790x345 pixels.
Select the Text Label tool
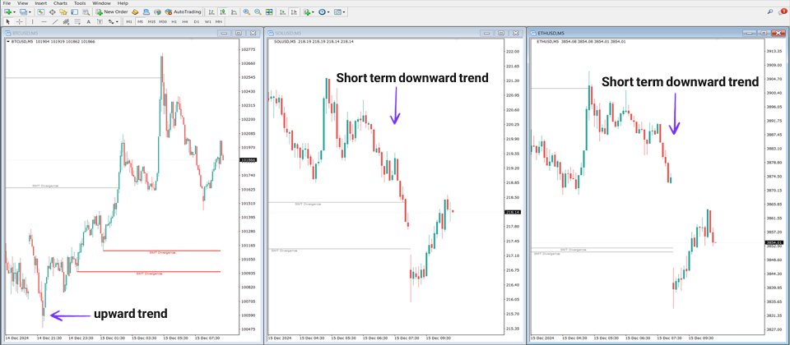point(100,21)
